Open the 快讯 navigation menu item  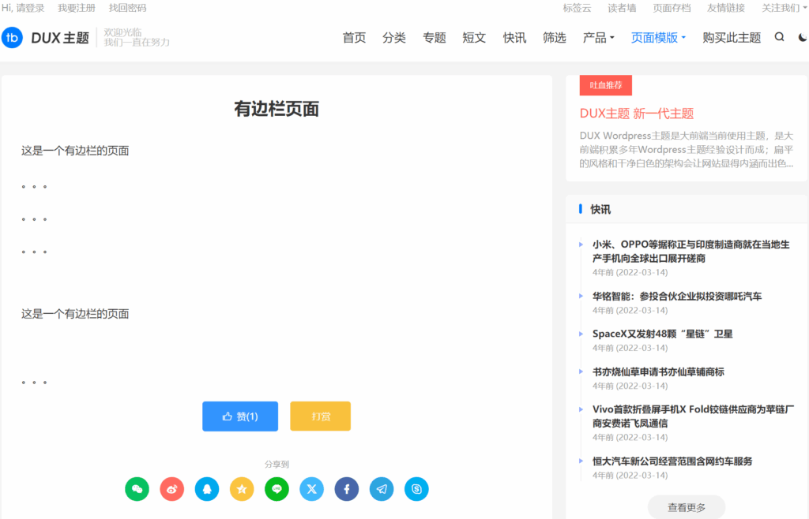(x=514, y=37)
